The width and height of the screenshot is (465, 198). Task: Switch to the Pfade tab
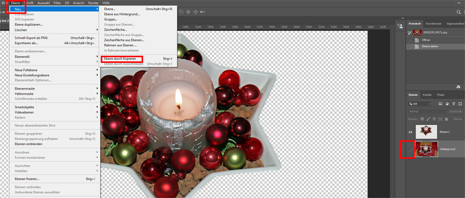point(440,95)
